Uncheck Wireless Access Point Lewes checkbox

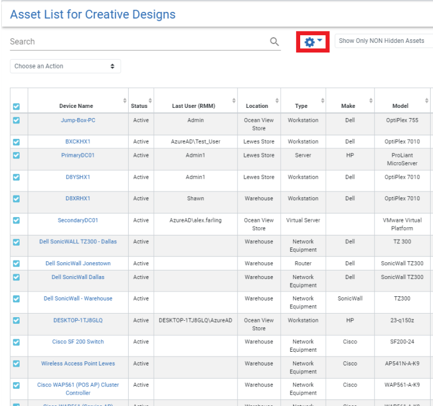click(16, 364)
